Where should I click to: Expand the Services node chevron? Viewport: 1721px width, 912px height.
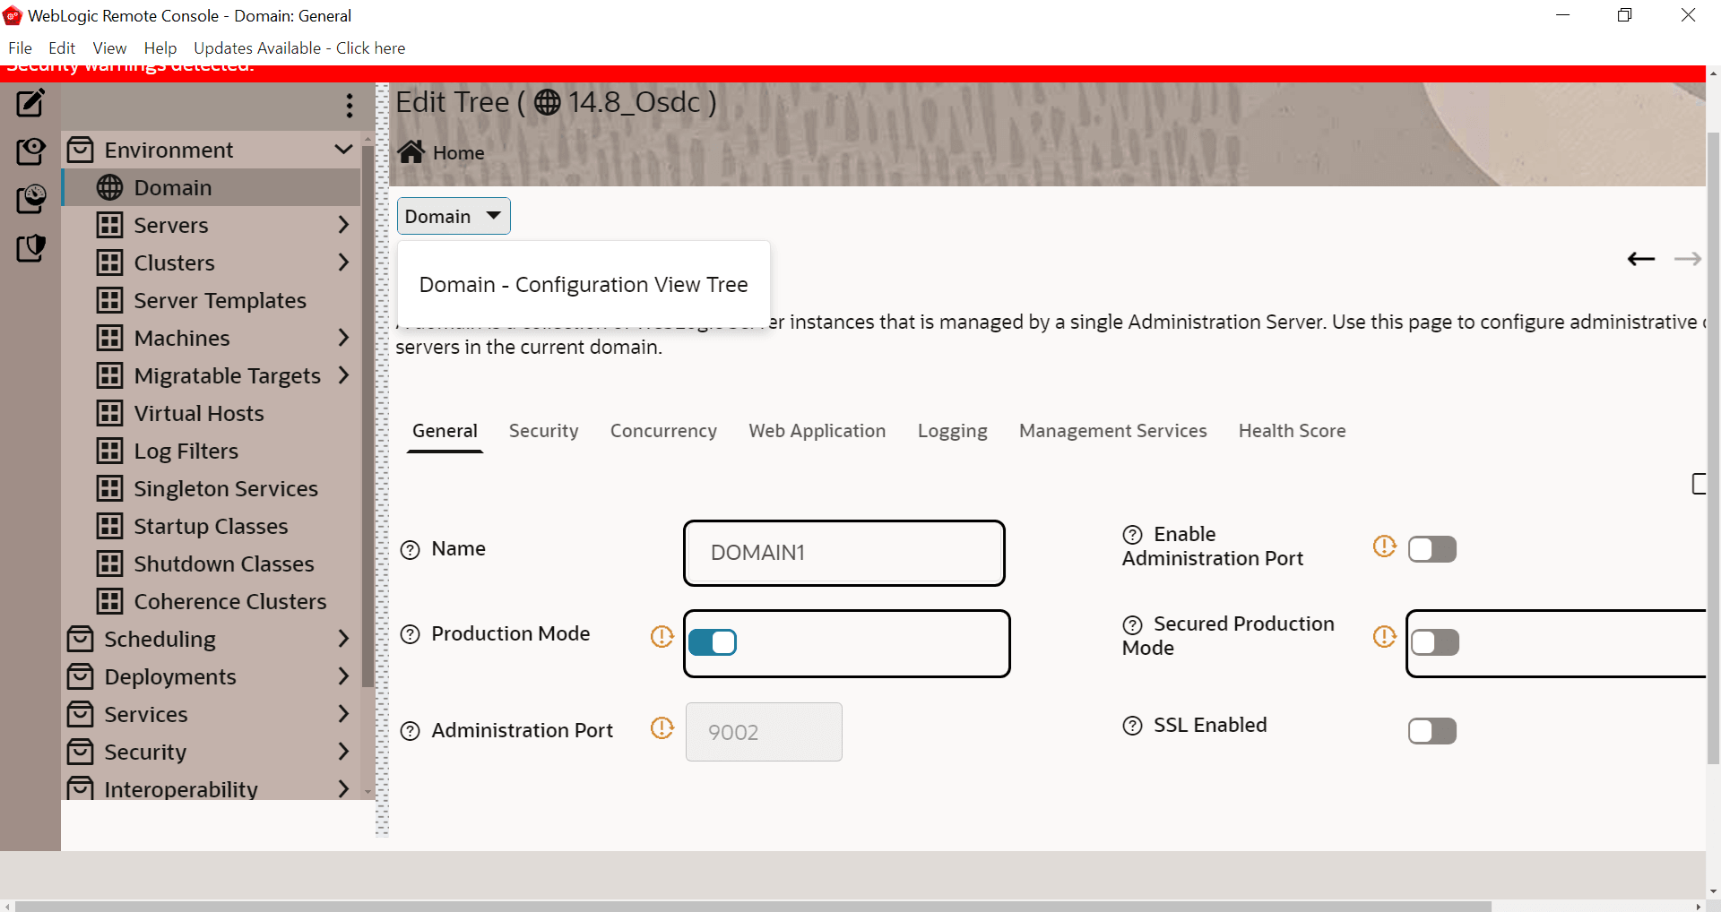click(x=343, y=714)
